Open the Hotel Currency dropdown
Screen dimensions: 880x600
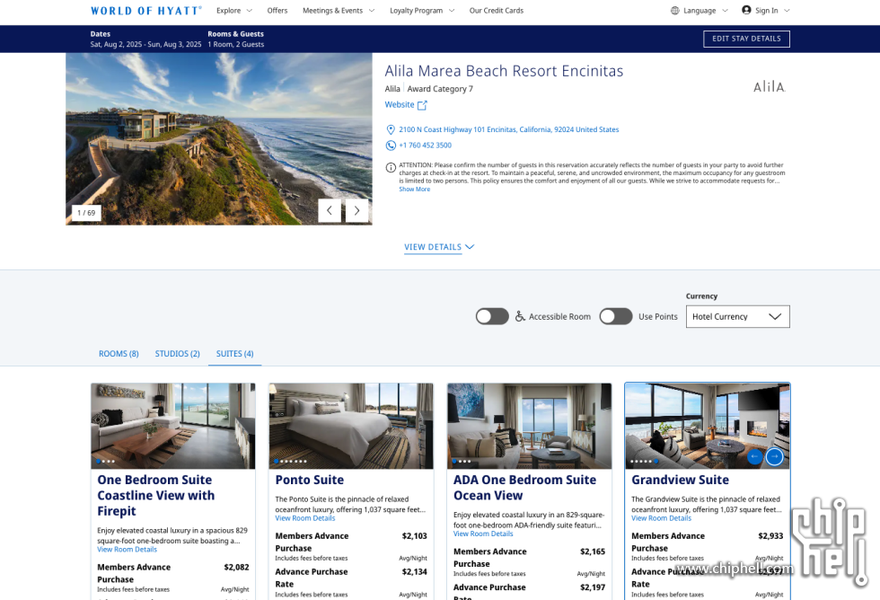[x=737, y=316]
